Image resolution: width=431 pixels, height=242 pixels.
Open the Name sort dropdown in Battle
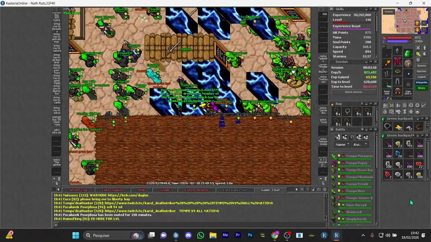point(342,145)
